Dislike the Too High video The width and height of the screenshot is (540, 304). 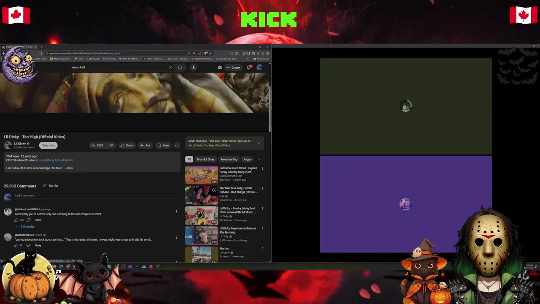click(x=111, y=145)
